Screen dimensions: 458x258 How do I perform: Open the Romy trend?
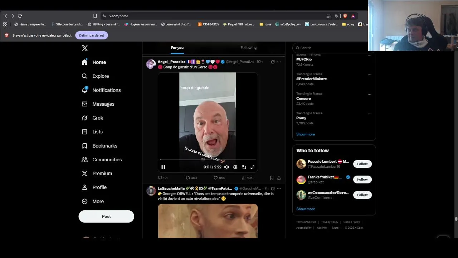coord(301,118)
